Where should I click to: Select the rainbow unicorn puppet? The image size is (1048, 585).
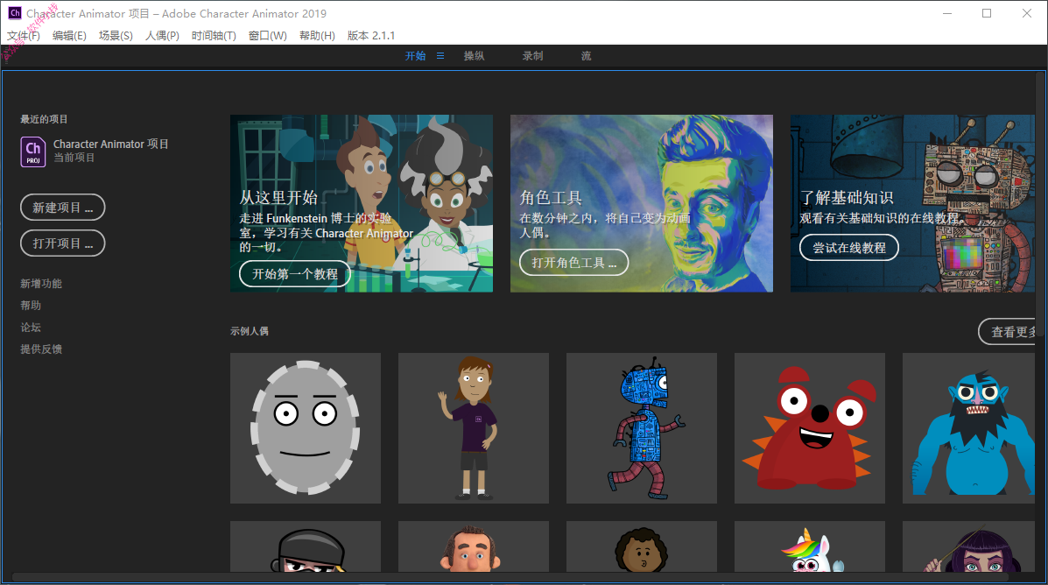coord(809,546)
